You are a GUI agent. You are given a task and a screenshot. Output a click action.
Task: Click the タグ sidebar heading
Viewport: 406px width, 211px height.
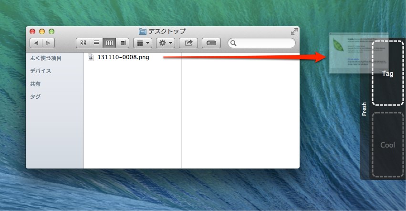point(35,97)
